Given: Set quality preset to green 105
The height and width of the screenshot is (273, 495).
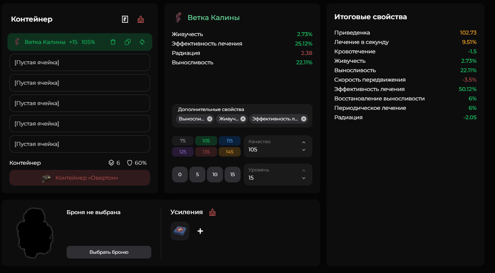Looking at the screenshot, I should tap(206, 141).
